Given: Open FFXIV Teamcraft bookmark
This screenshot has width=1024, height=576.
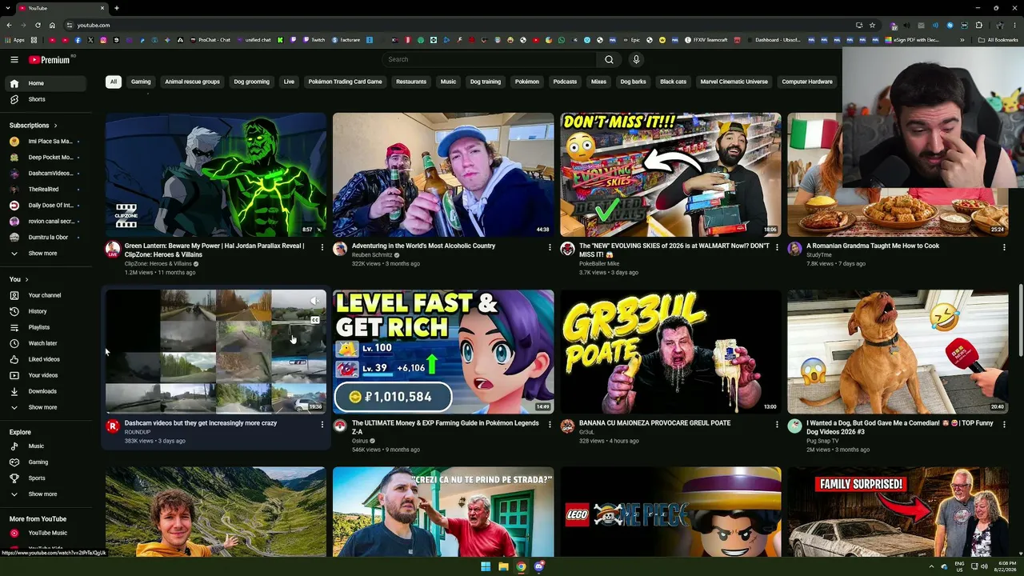Looking at the screenshot, I should tap(706, 40).
